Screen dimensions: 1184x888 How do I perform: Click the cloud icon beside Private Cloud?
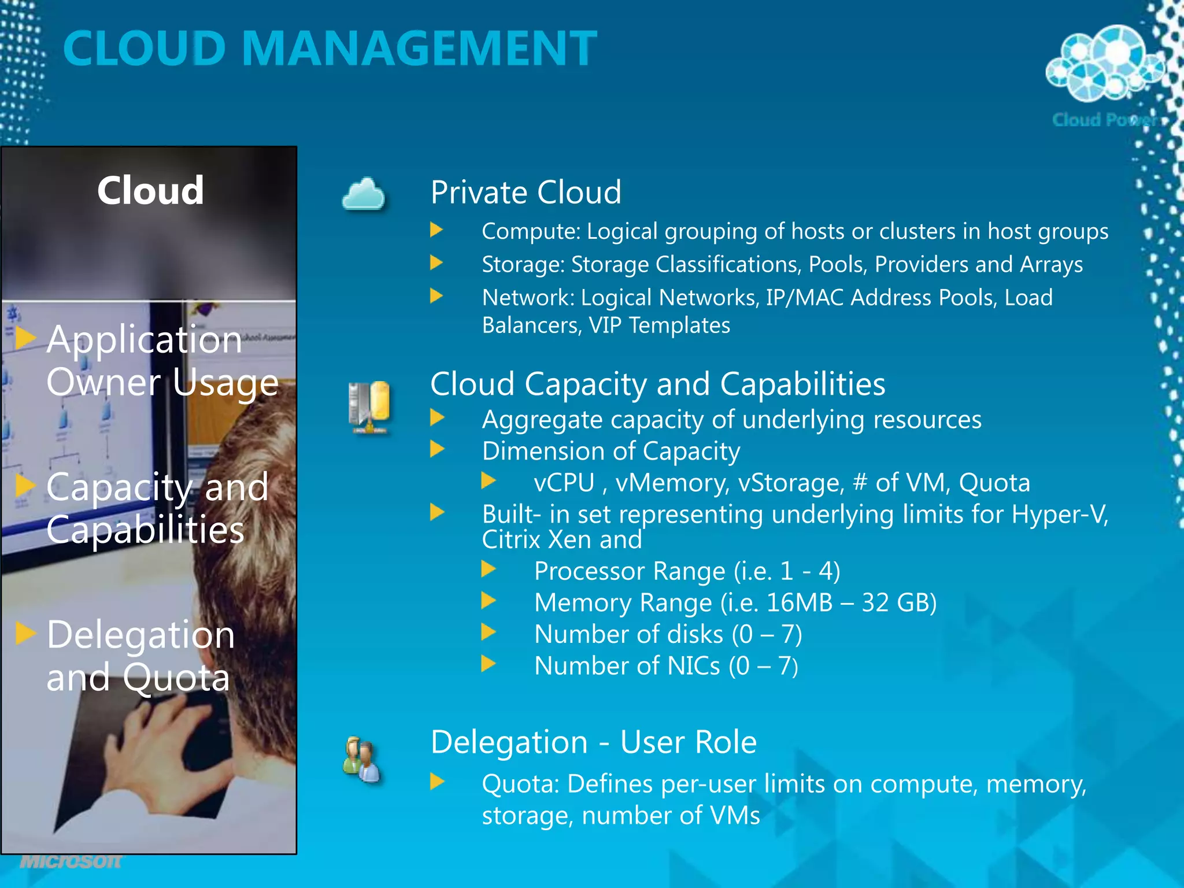364,194
